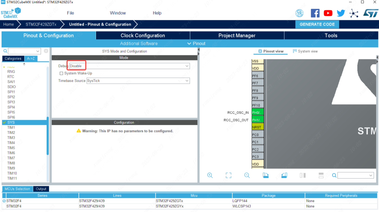379x212 pixels.
Task: Switch to the Clock Configuration tab
Action: point(143,36)
